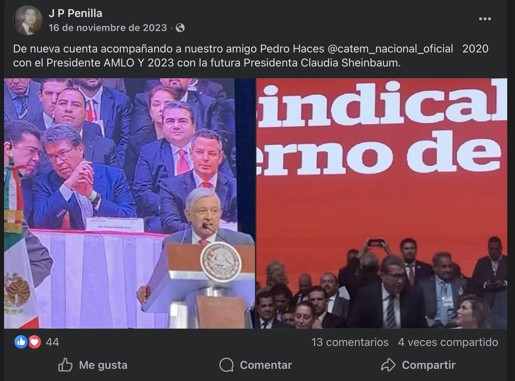Click the Me gusta button label

click(x=103, y=365)
